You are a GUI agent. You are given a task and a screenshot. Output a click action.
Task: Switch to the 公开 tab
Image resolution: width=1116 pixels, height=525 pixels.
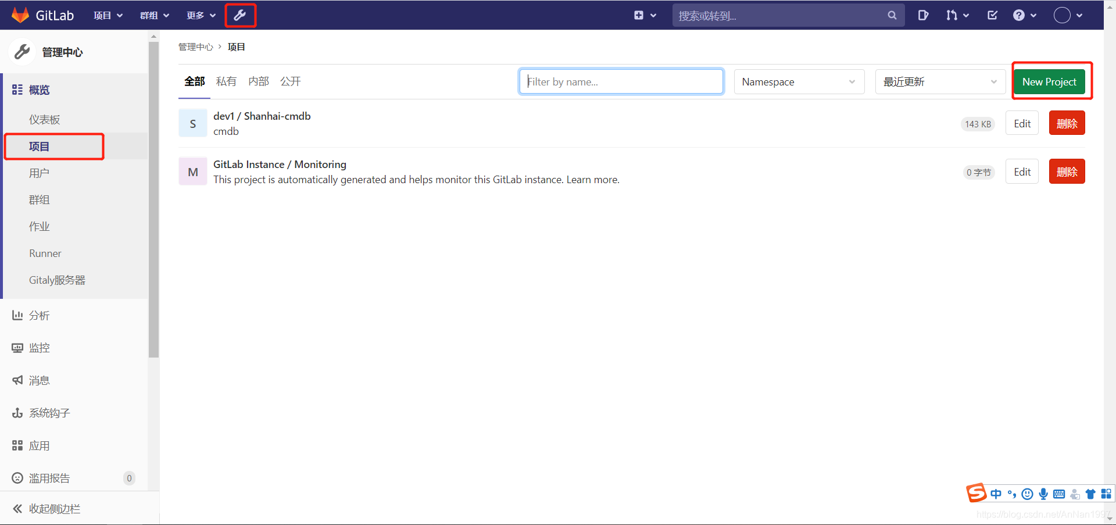tap(291, 81)
